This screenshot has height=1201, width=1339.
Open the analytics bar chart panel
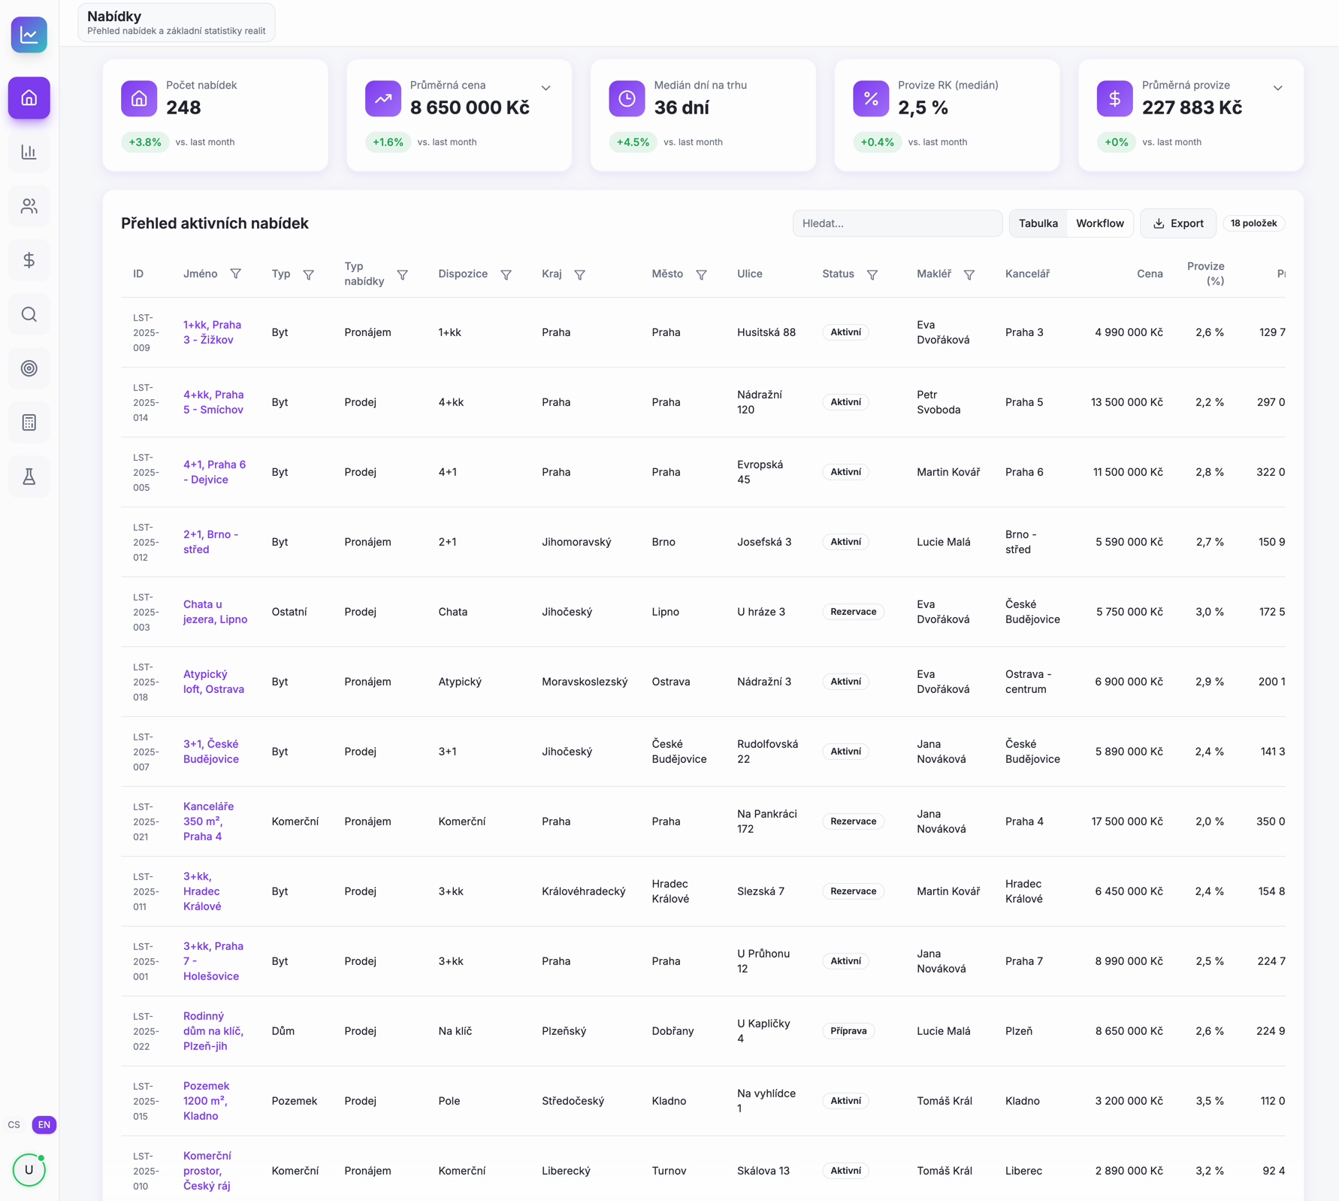[x=29, y=152]
